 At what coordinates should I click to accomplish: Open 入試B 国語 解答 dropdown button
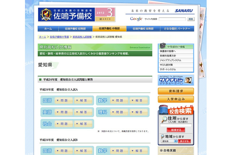coord(83,151)
